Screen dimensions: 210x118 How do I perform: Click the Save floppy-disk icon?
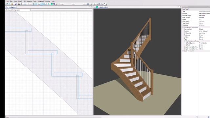[x=16, y=4]
